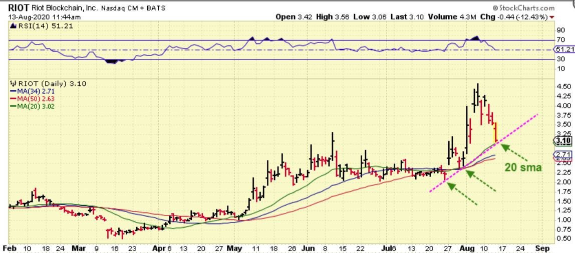Click the 16 date label in March
The image size is (575, 253).
click(x=116, y=248)
